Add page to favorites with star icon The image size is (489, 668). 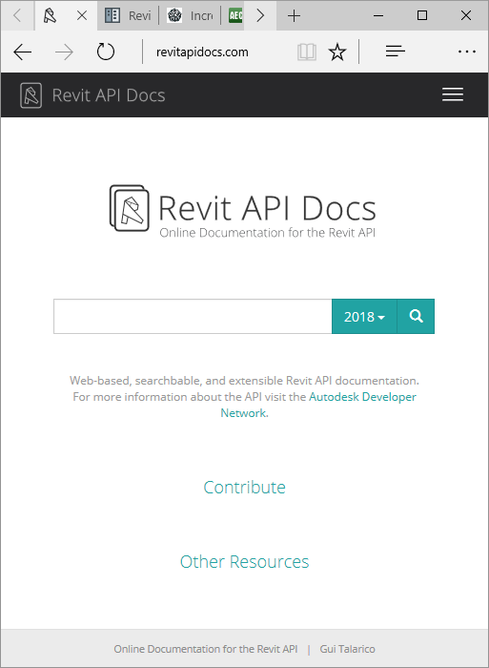pyautogui.click(x=337, y=52)
